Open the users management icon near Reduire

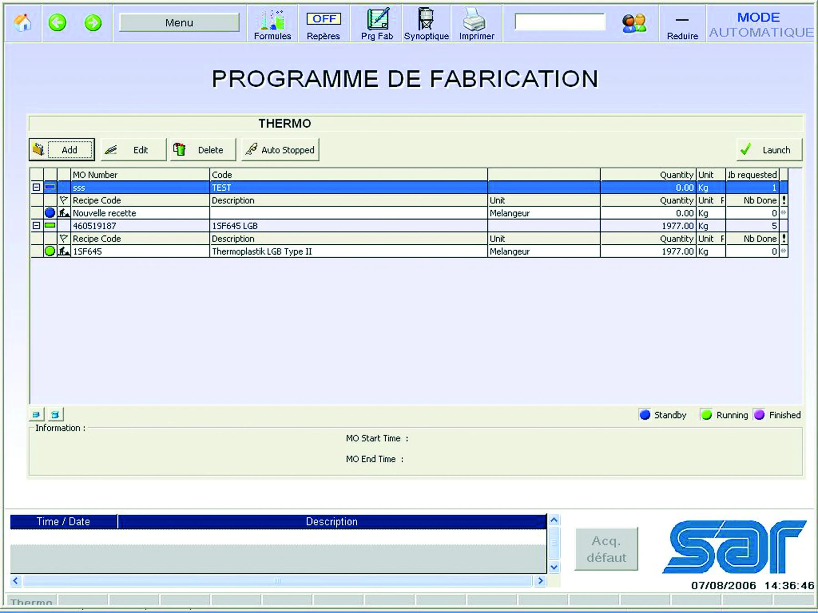(x=634, y=21)
